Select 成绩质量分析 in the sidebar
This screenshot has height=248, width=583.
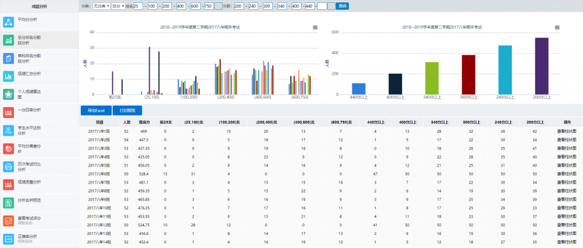pyautogui.click(x=30, y=182)
